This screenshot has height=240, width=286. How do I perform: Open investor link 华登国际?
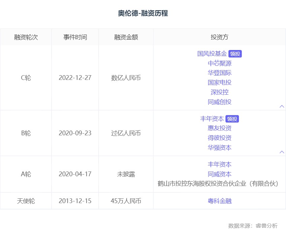pyautogui.click(x=220, y=73)
